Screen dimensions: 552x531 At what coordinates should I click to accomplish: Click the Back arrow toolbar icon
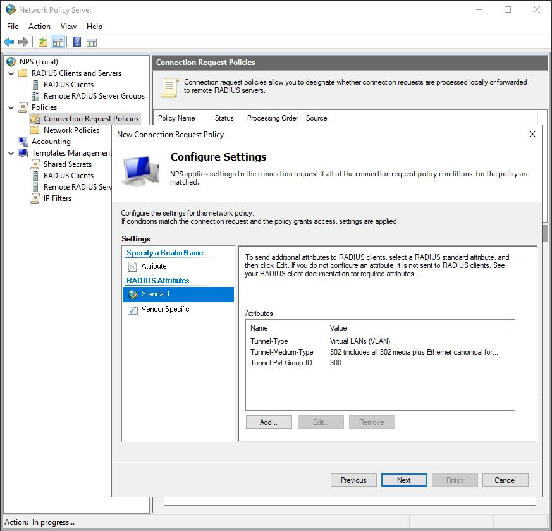click(x=9, y=42)
